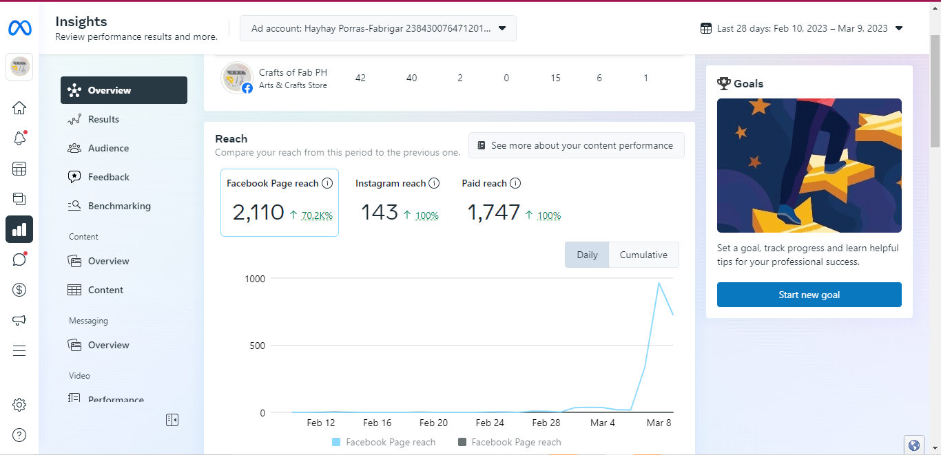Click the Meta logo icon

point(19,28)
